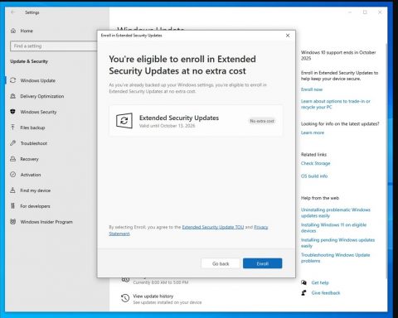Click the Update & Security heading
398x318 pixels.
[x=29, y=61]
